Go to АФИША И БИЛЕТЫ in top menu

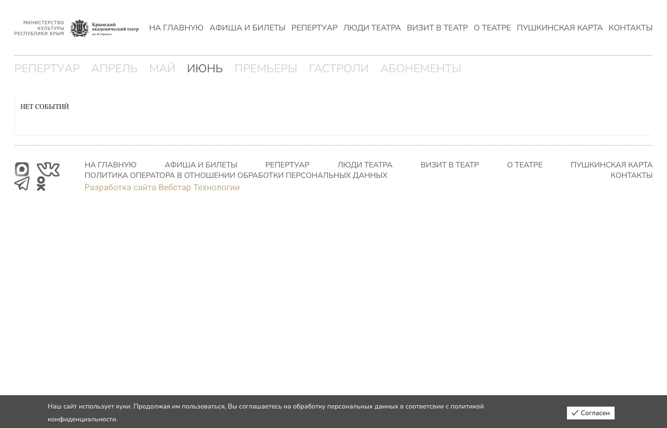click(x=247, y=28)
